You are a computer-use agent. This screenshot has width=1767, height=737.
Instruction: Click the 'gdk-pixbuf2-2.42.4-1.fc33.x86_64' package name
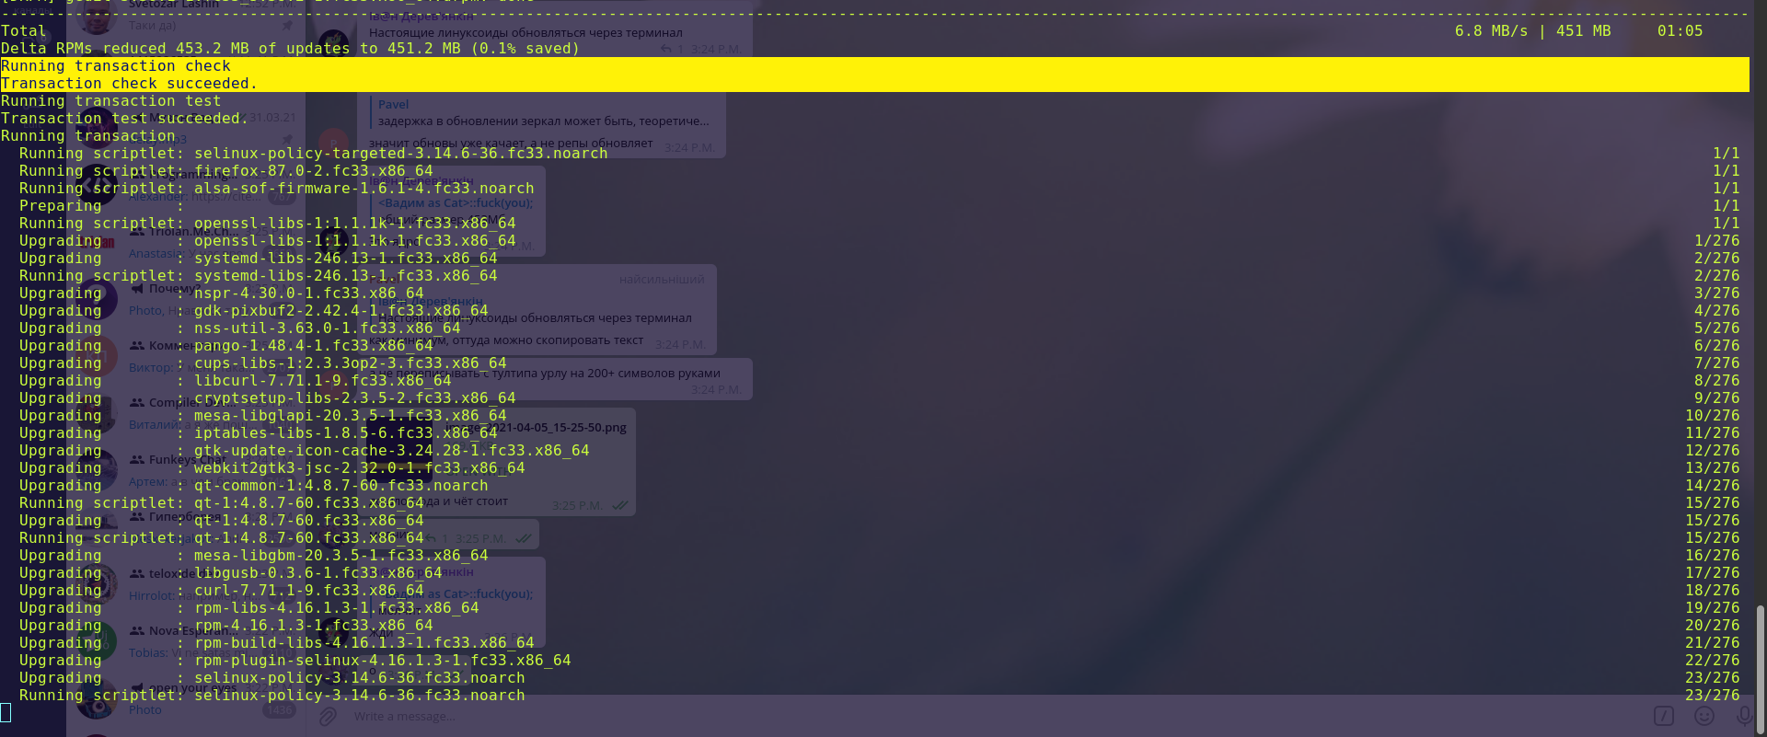(341, 311)
